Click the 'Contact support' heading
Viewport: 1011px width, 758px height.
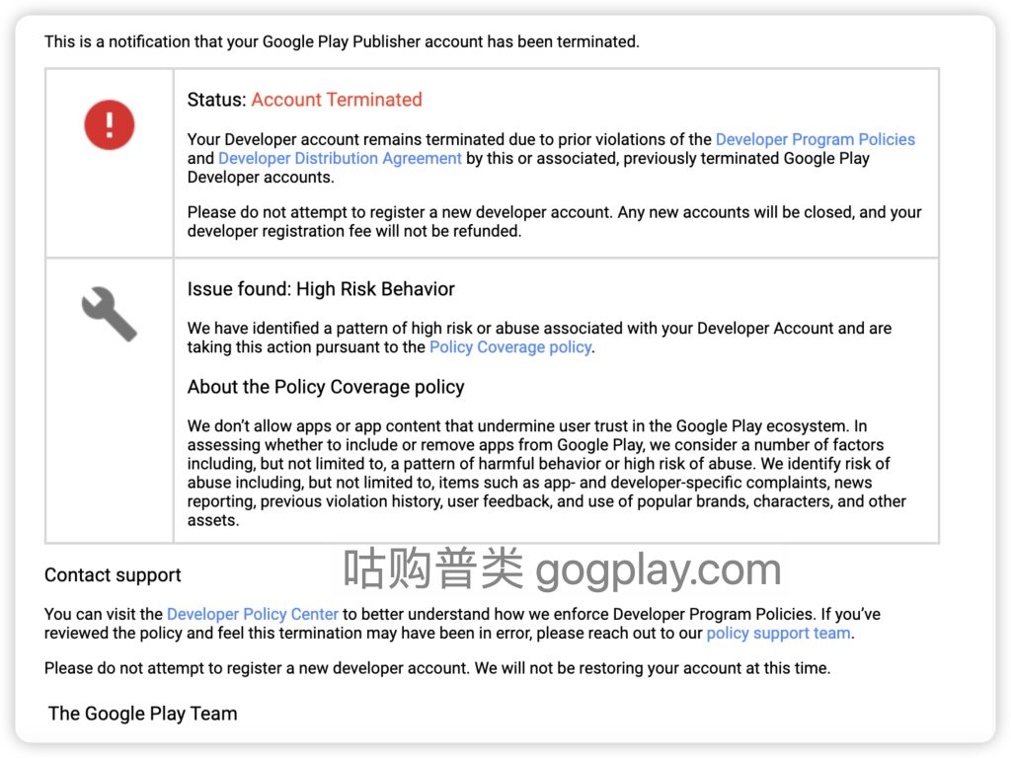[113, 575]
